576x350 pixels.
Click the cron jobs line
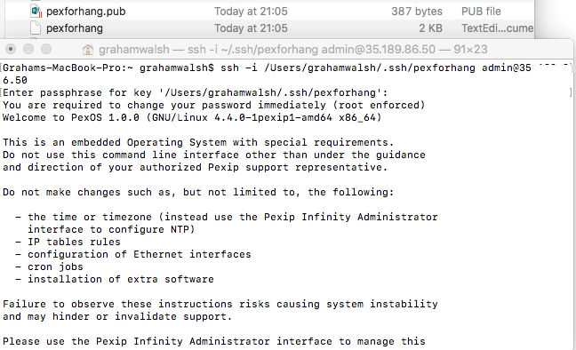(x=49, y=267)
